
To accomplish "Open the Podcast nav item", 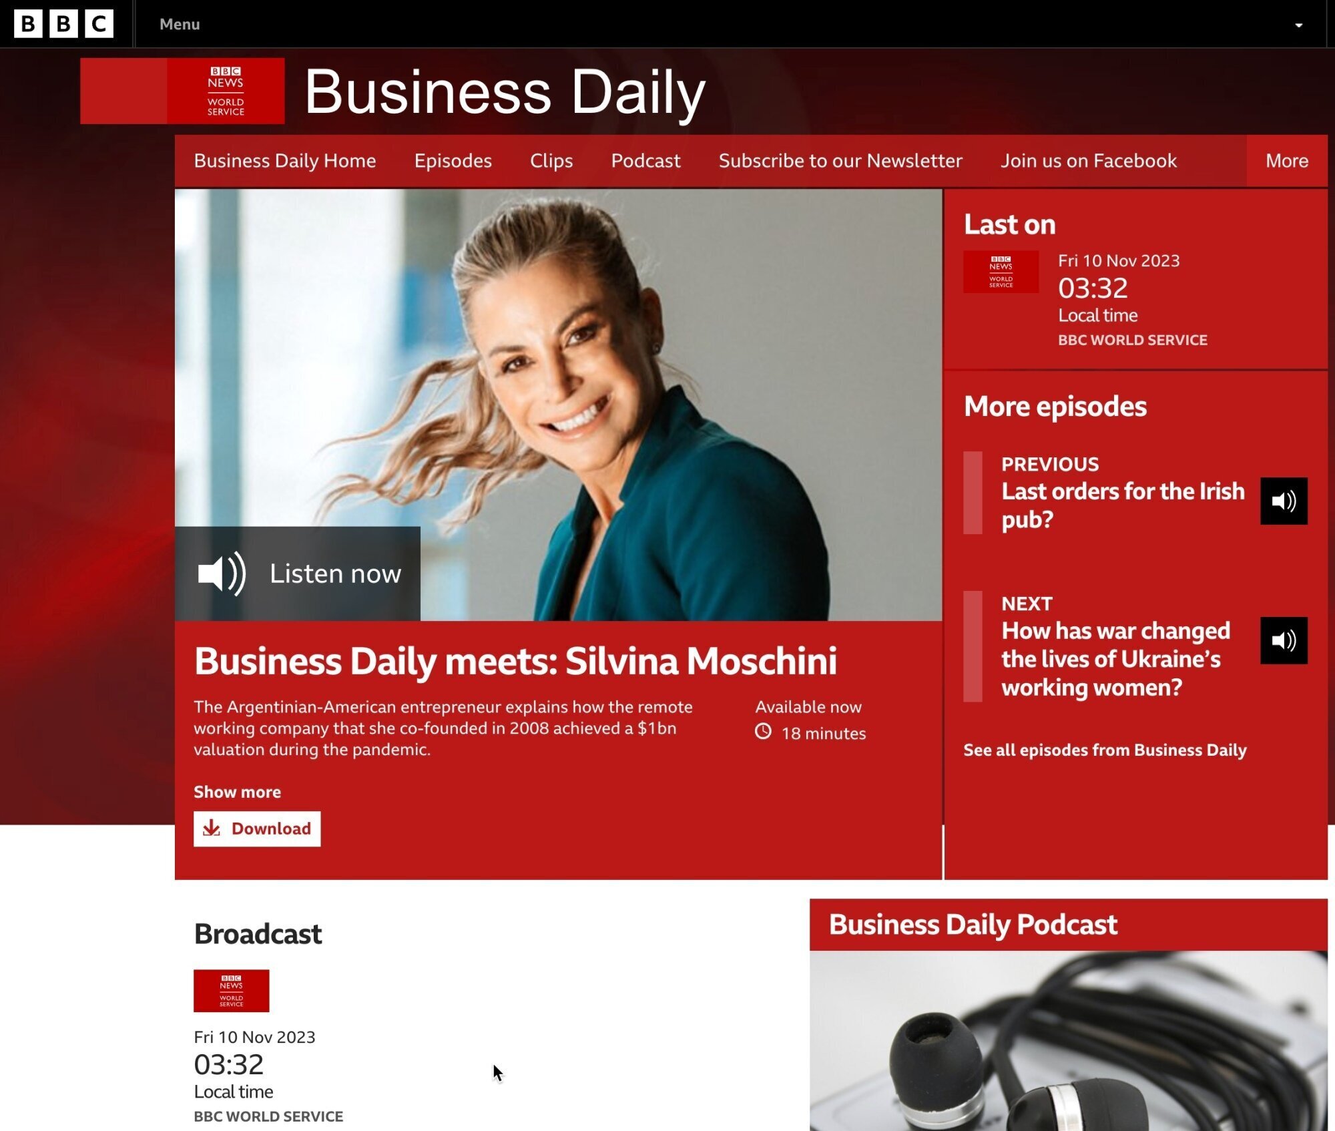I will [645, 161].
